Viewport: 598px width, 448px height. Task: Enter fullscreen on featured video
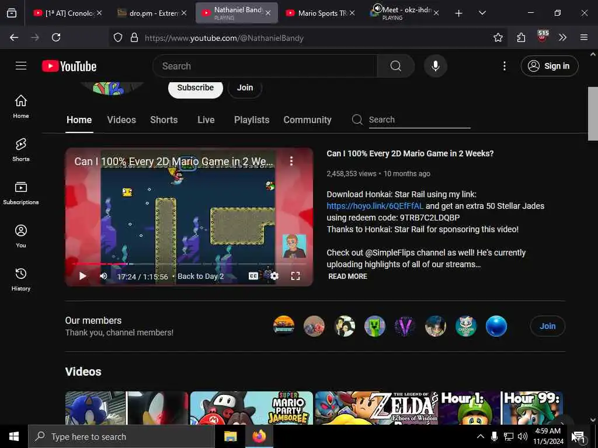295,276
